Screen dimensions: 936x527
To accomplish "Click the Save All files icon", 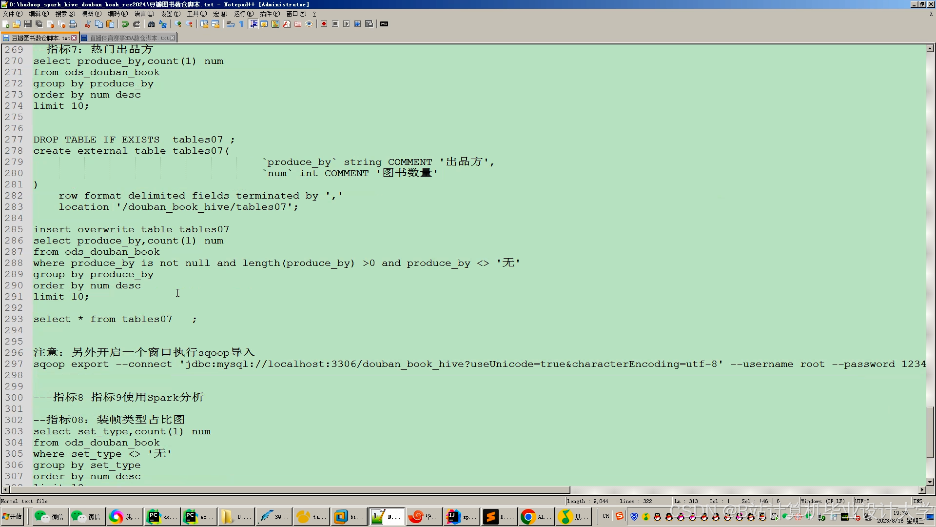I will point(38,24).
